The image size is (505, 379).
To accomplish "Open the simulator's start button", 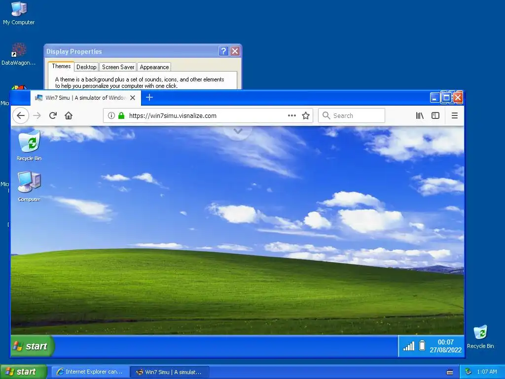I will (x=32, y=346).
